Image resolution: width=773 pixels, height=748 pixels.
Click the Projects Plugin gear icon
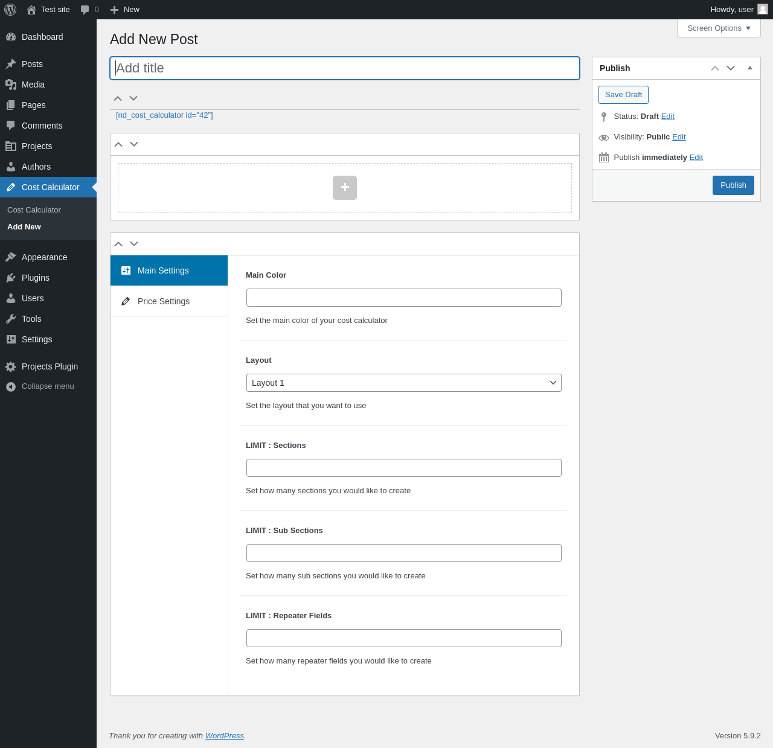(11, 366)
